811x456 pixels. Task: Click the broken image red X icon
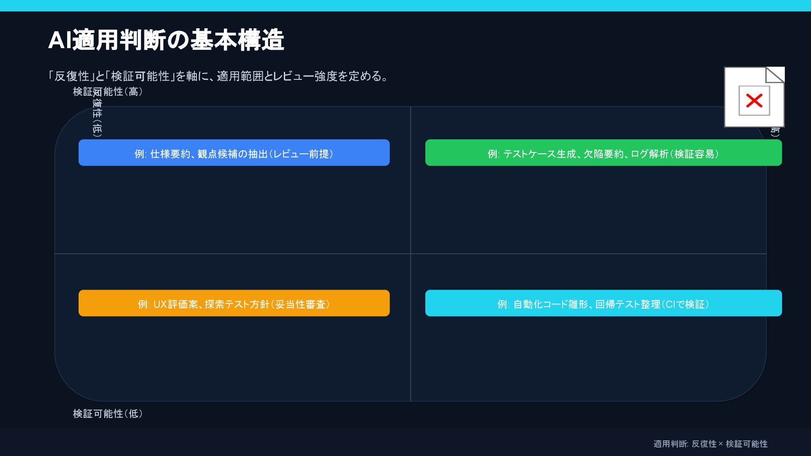754,101
